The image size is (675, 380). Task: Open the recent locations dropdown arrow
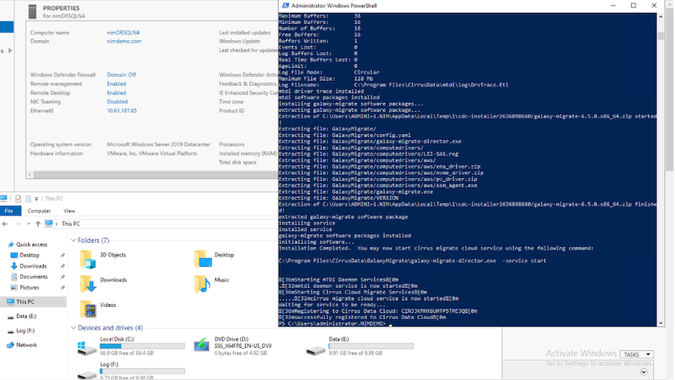click(x=29, y=224)
